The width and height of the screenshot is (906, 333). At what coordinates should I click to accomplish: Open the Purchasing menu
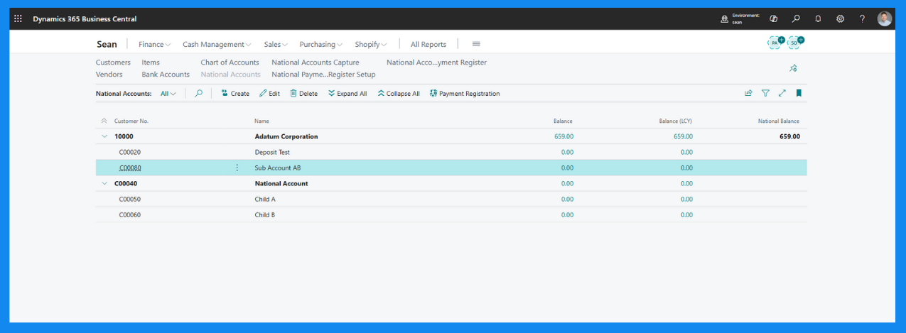[x=320, y=44]
